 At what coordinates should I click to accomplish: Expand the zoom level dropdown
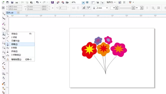click(x=83, y=2)
